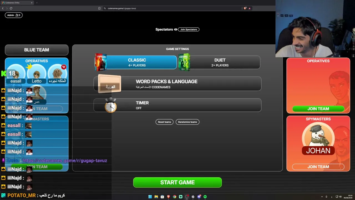This screenshot has width=355, height=200.
Task: Reload the browser page
Action: (11, 8)
